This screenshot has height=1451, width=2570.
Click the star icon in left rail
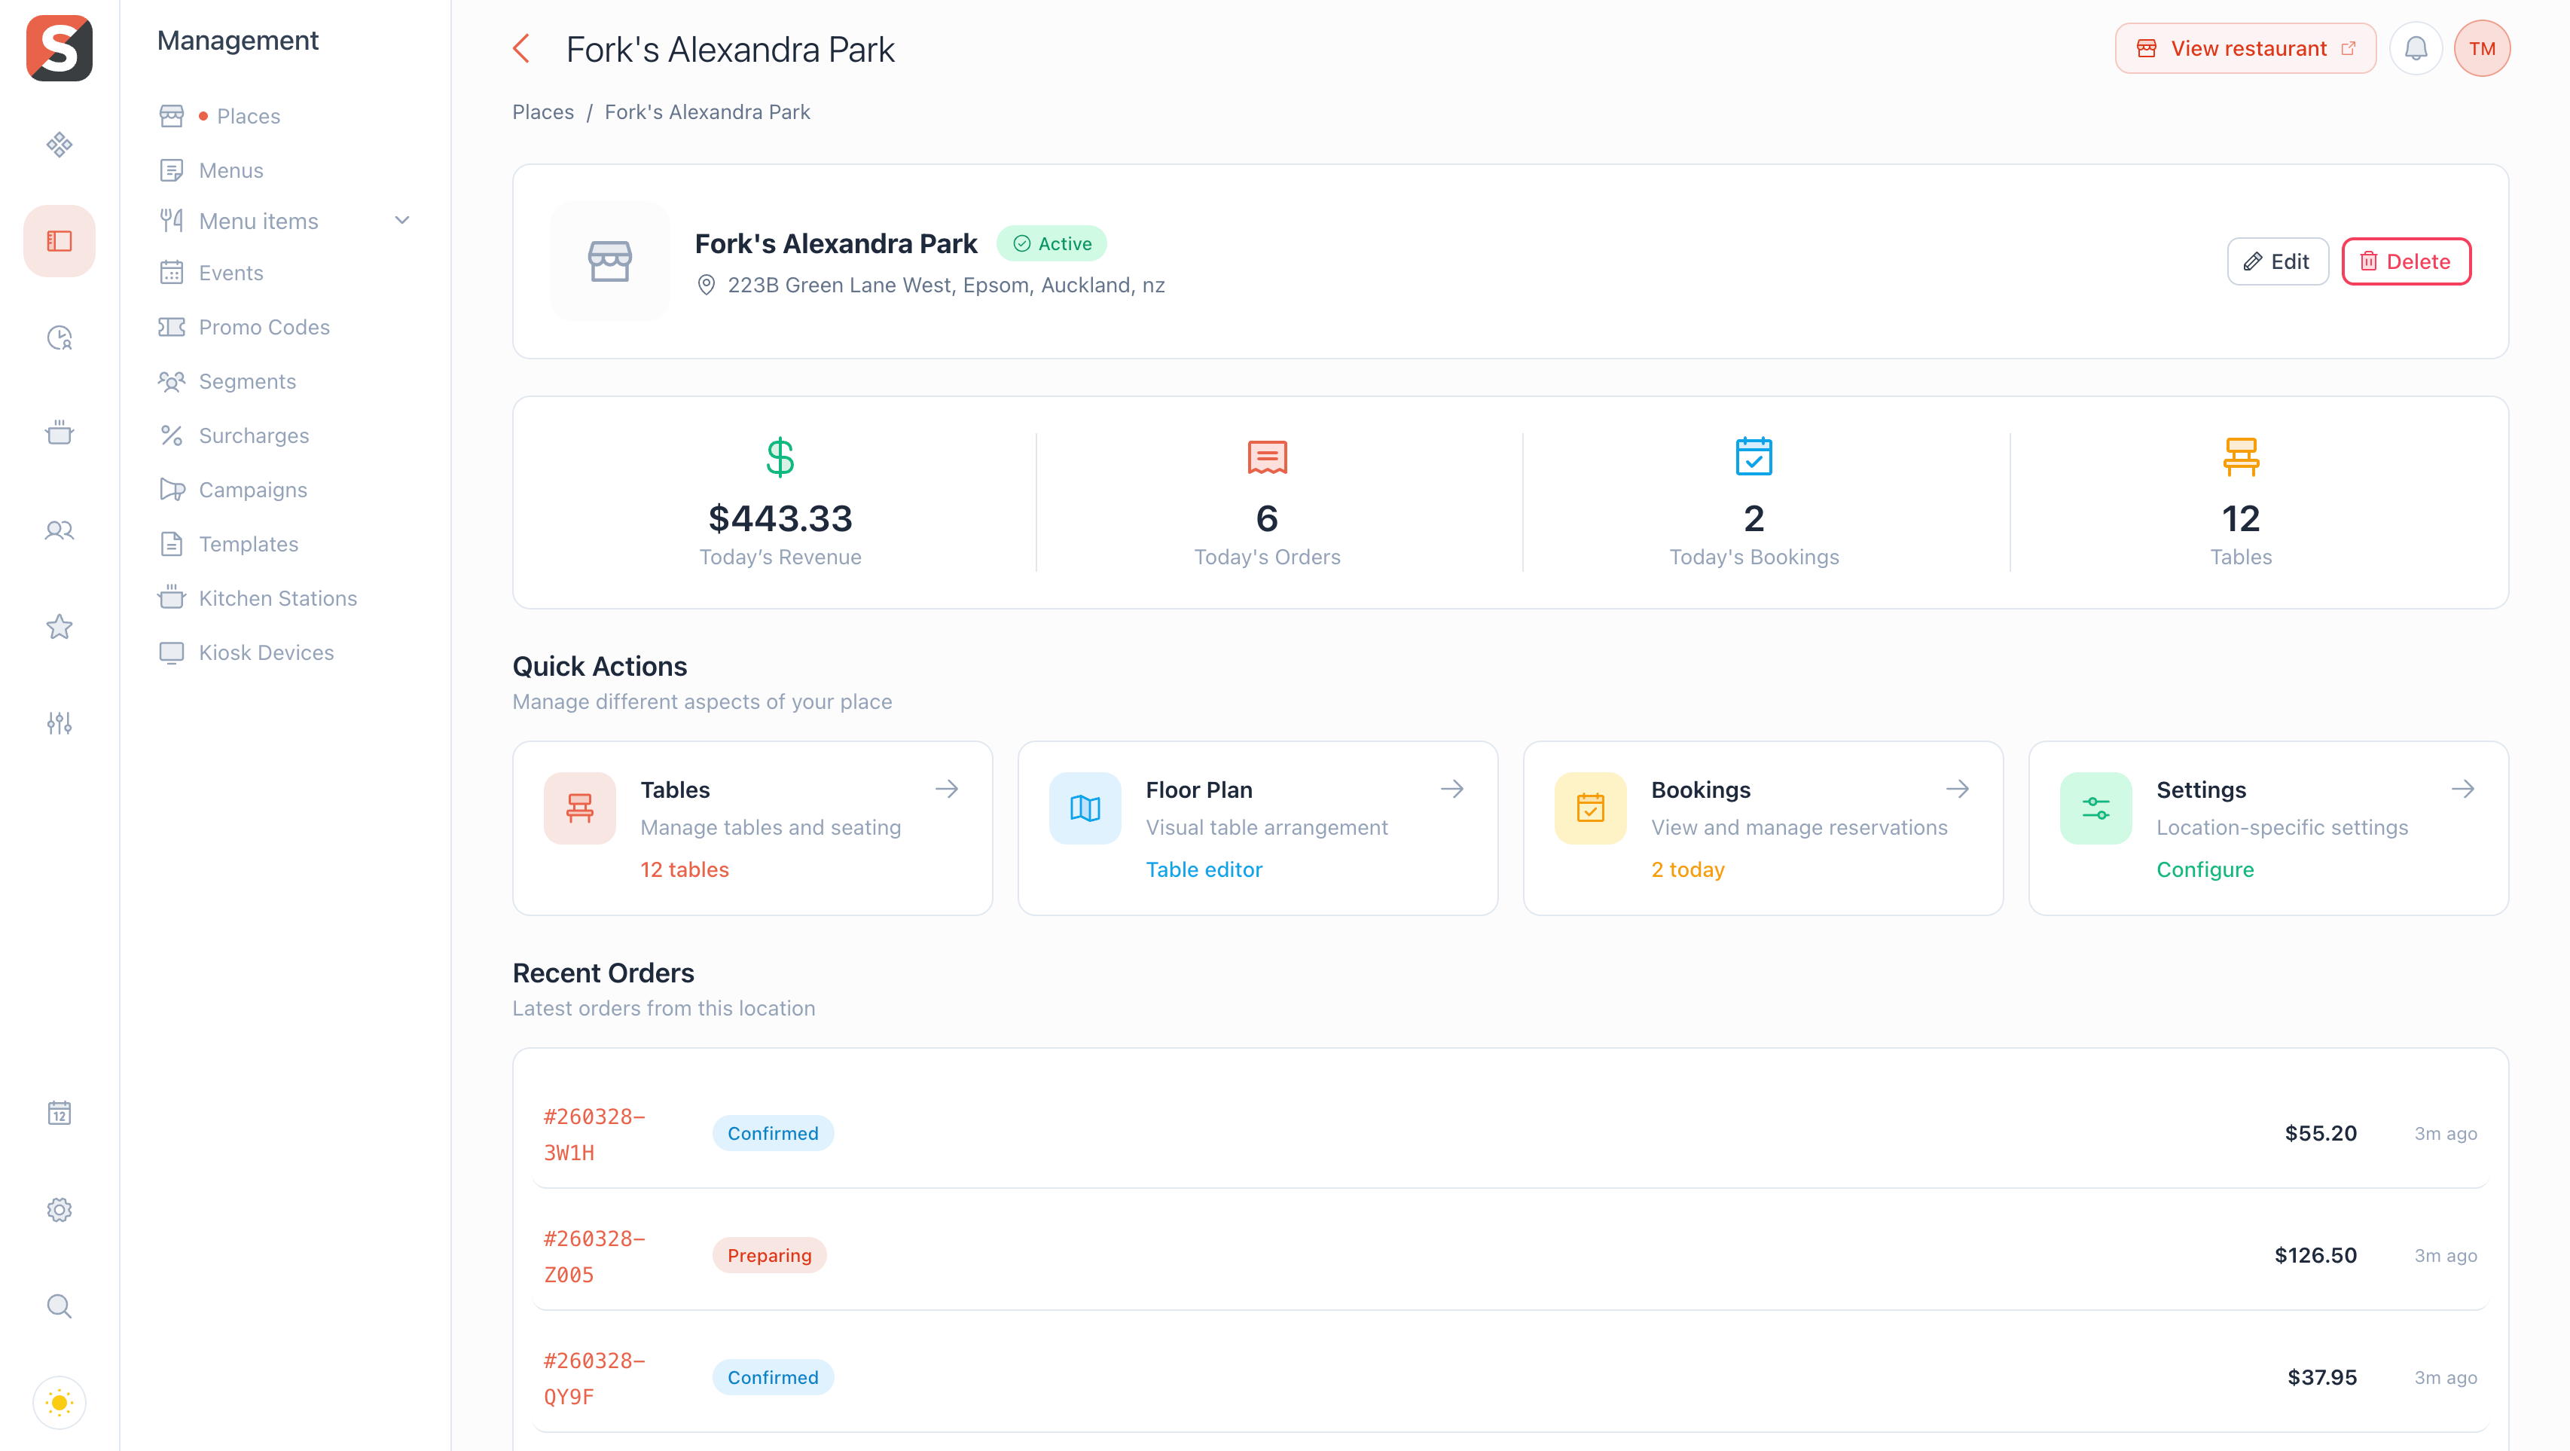click(x=59, y=627)
